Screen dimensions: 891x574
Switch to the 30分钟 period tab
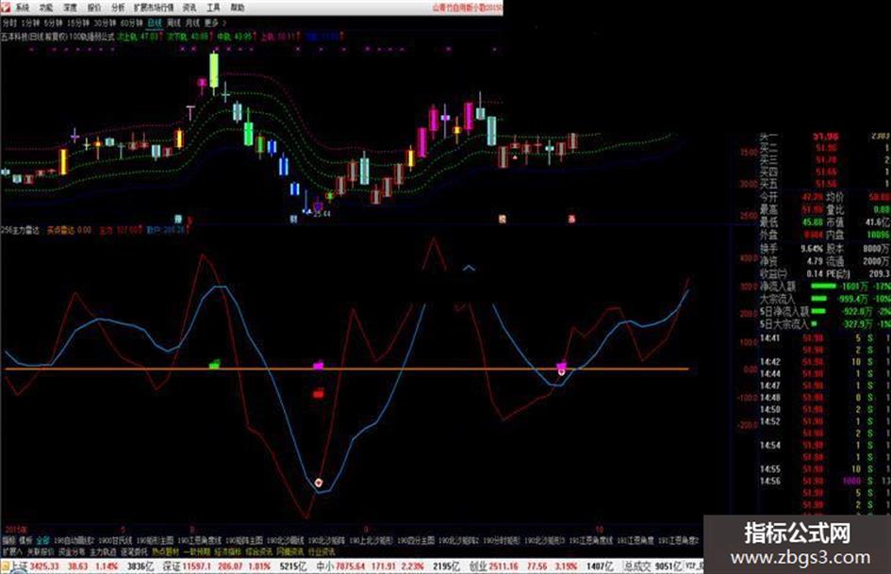pyautogui.click(x=105, y=24)
